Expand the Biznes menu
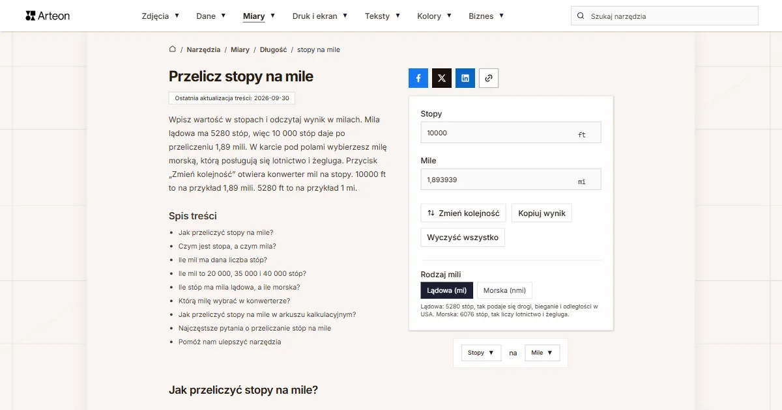The width and height of the screenshot is (782, 410). point(486,16)
